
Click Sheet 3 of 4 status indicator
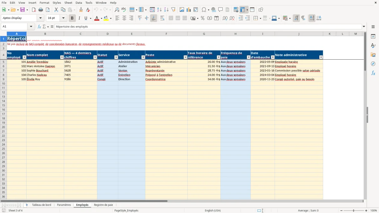(15, 210)
